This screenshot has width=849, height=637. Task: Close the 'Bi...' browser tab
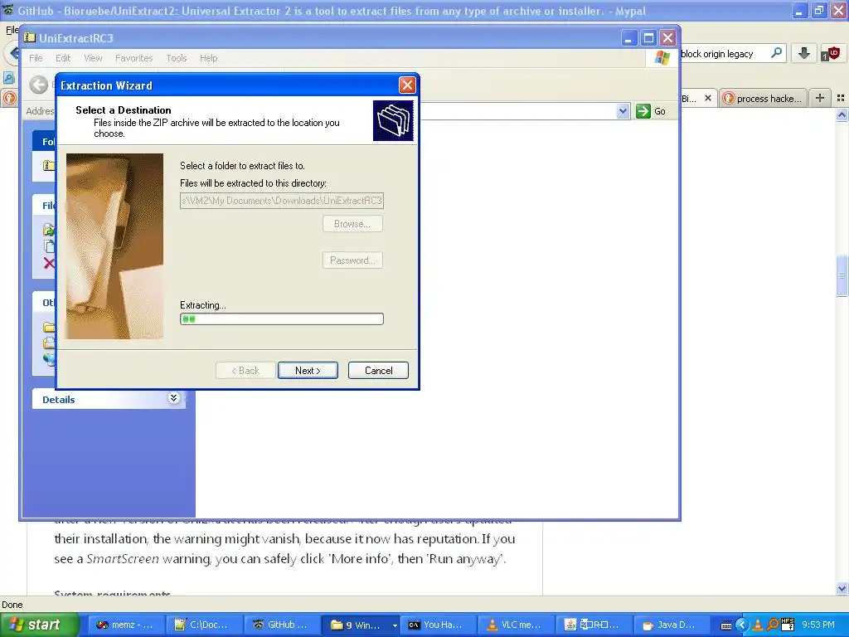[x=708, y=98]
